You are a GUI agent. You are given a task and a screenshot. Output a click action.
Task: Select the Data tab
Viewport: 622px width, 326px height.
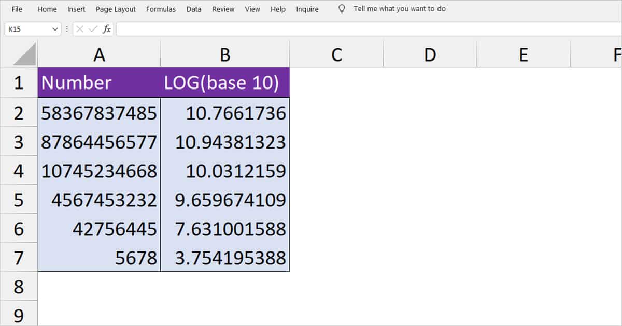click(194, 9)
